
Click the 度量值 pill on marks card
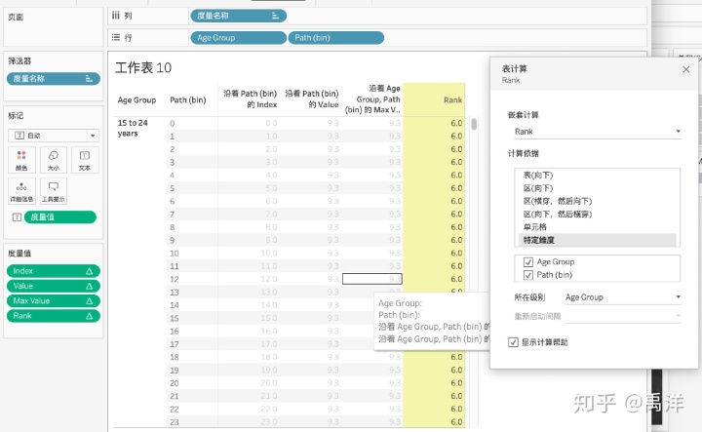pyautogui.click(x=60, y=217)
